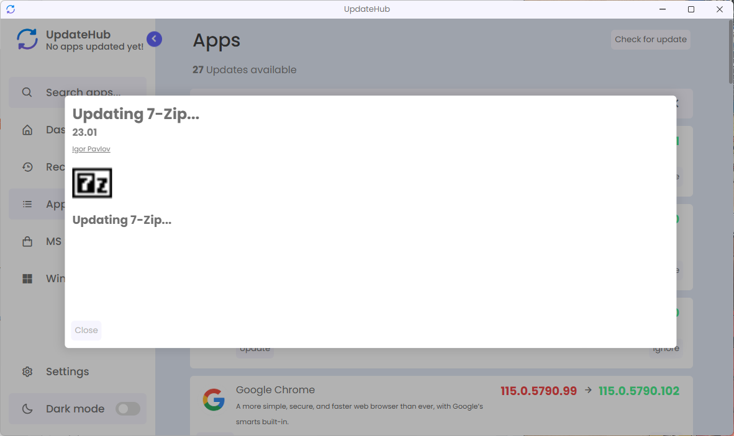Collapse the sidebar with the purple chevron
Screen dimensions: 734x436
(154, 39)
